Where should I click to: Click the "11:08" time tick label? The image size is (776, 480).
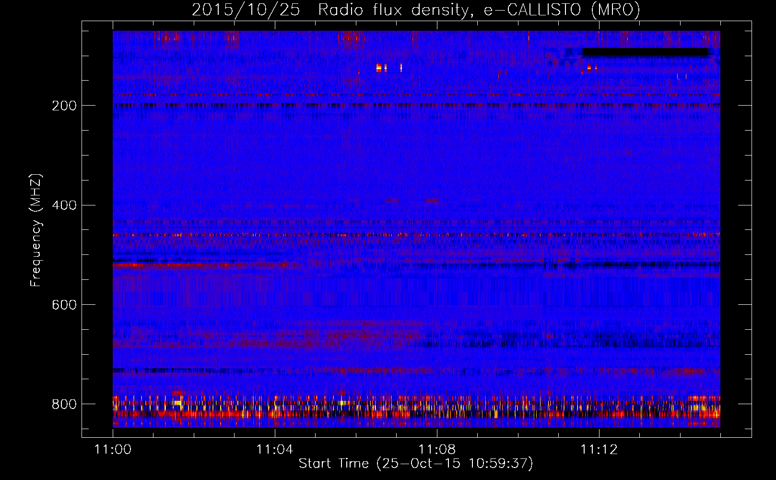pyautogui.click(x=436, y=449)
